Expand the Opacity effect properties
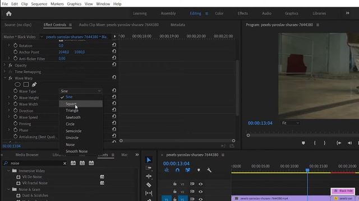 [4, 65]
